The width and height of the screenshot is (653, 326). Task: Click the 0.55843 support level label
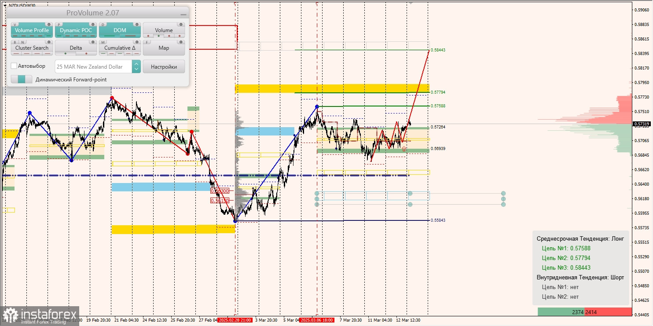[x=438, y=220]
